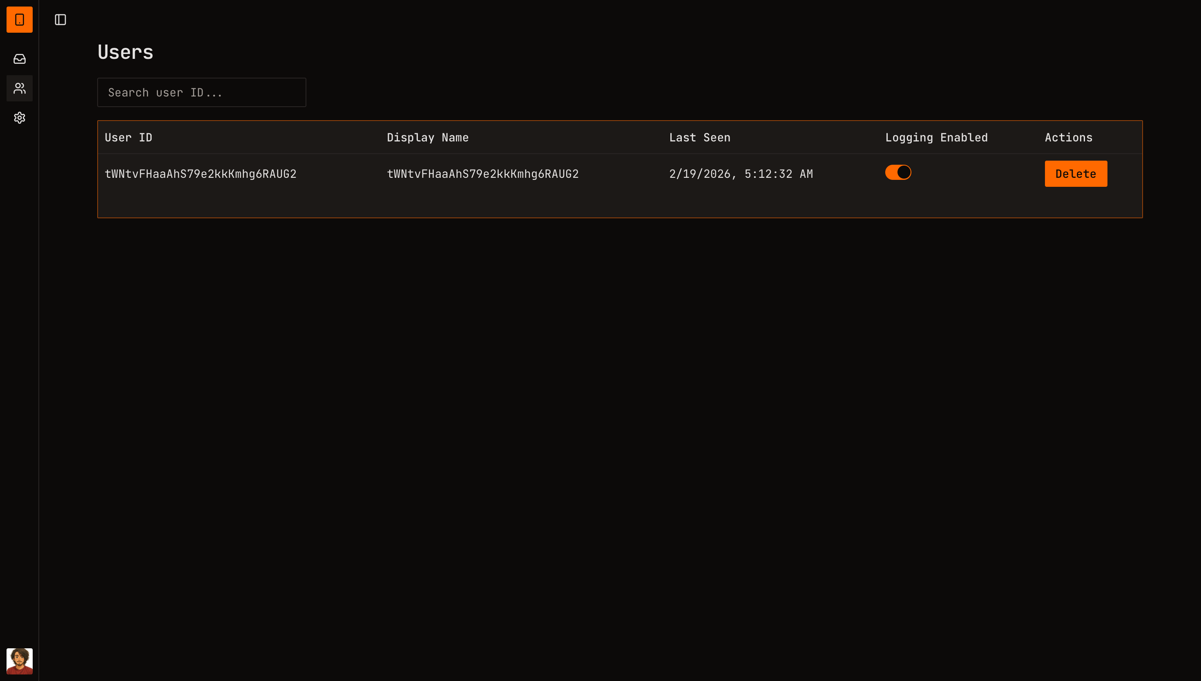Click the orange phone app logo
Image resolution: width=1201 pixels, height=681 pixels.
tap(19, 20)
